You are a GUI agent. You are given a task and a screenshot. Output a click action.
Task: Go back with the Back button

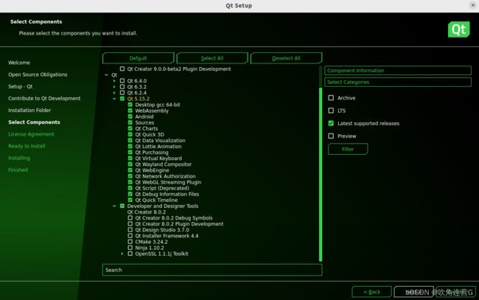[x=371, y=292]
